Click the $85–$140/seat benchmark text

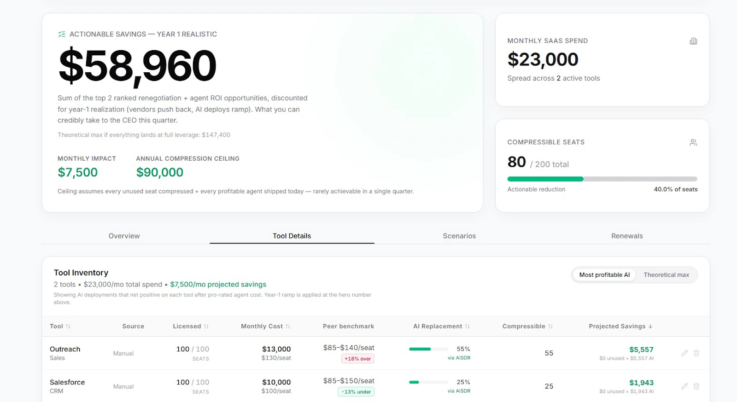coord(349,348)
